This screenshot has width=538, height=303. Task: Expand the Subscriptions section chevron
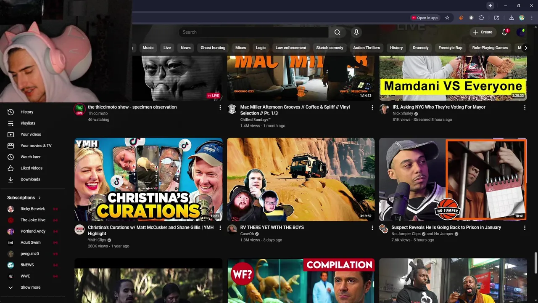click(x=40, y=198)
